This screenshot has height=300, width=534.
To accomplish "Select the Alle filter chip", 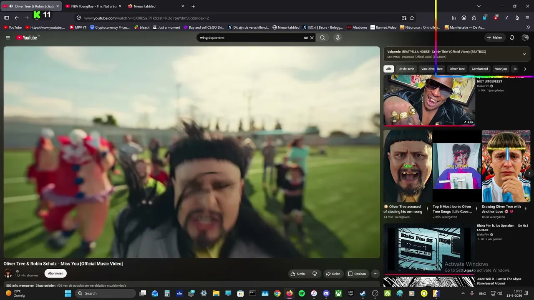I will click(389, 69).
